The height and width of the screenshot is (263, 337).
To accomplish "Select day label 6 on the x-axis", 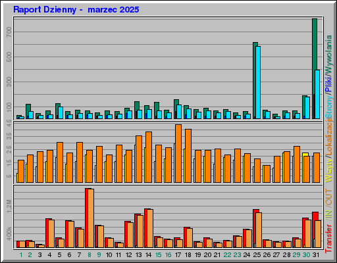I will (x=69, y=255).
